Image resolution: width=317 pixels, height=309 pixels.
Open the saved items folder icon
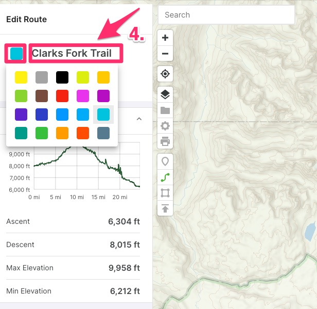(165, 110)
